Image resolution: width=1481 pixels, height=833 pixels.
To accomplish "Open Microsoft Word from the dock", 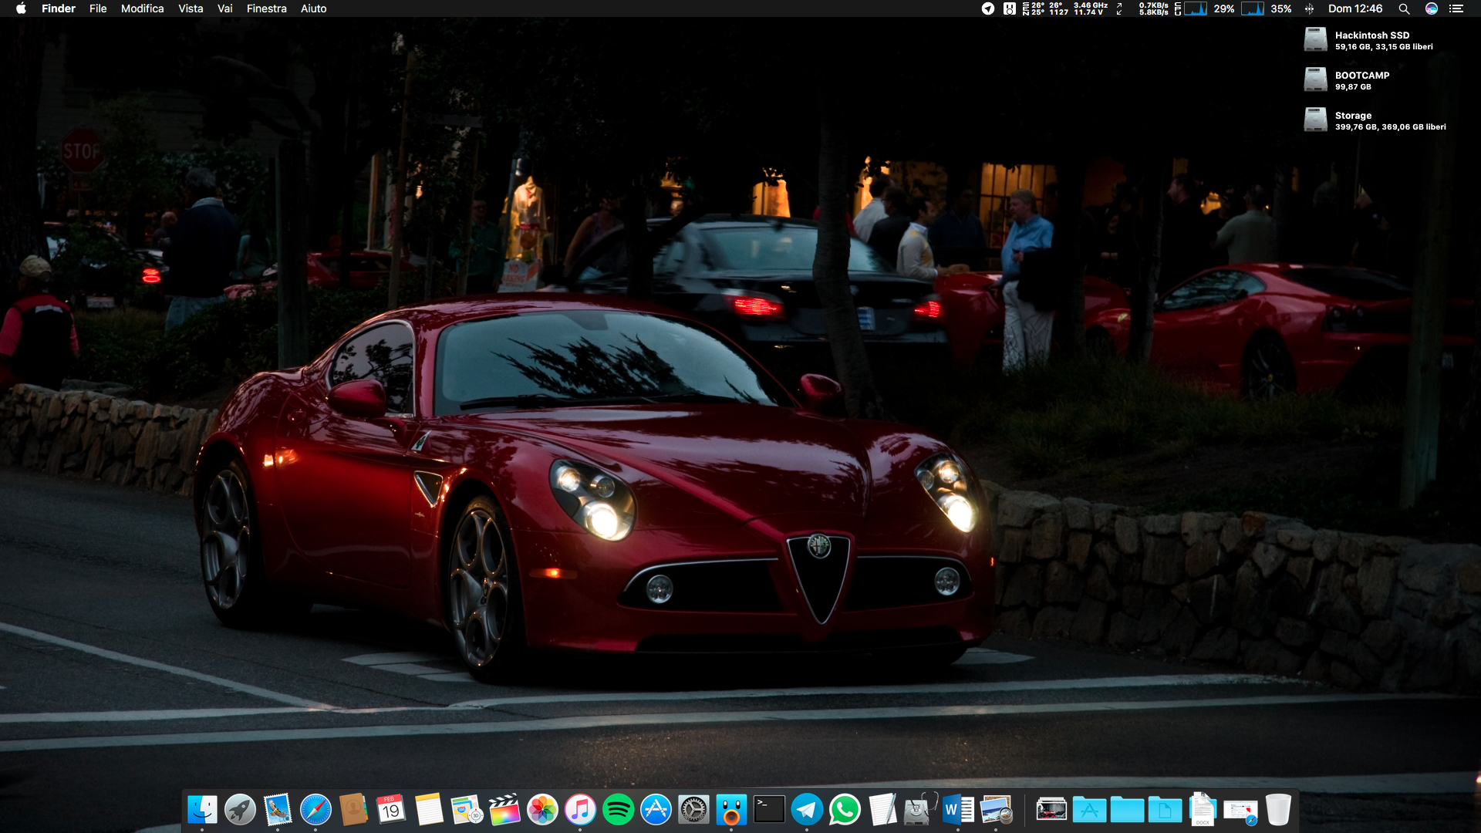I will point(958,810).
